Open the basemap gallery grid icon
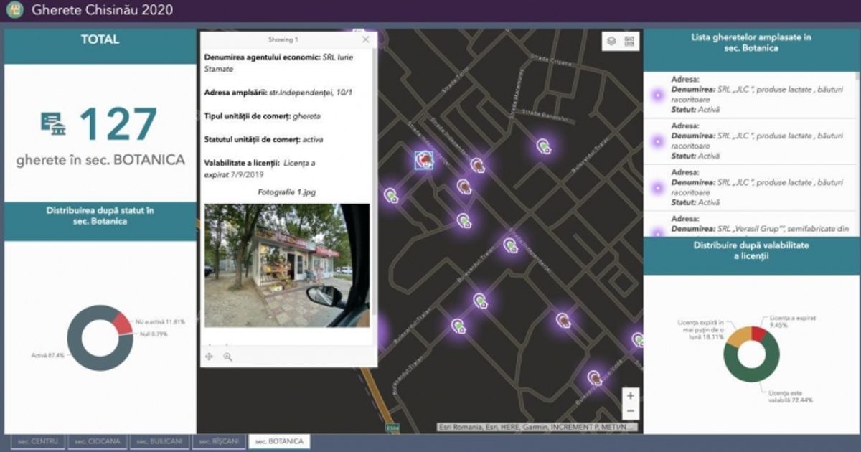 630,41
